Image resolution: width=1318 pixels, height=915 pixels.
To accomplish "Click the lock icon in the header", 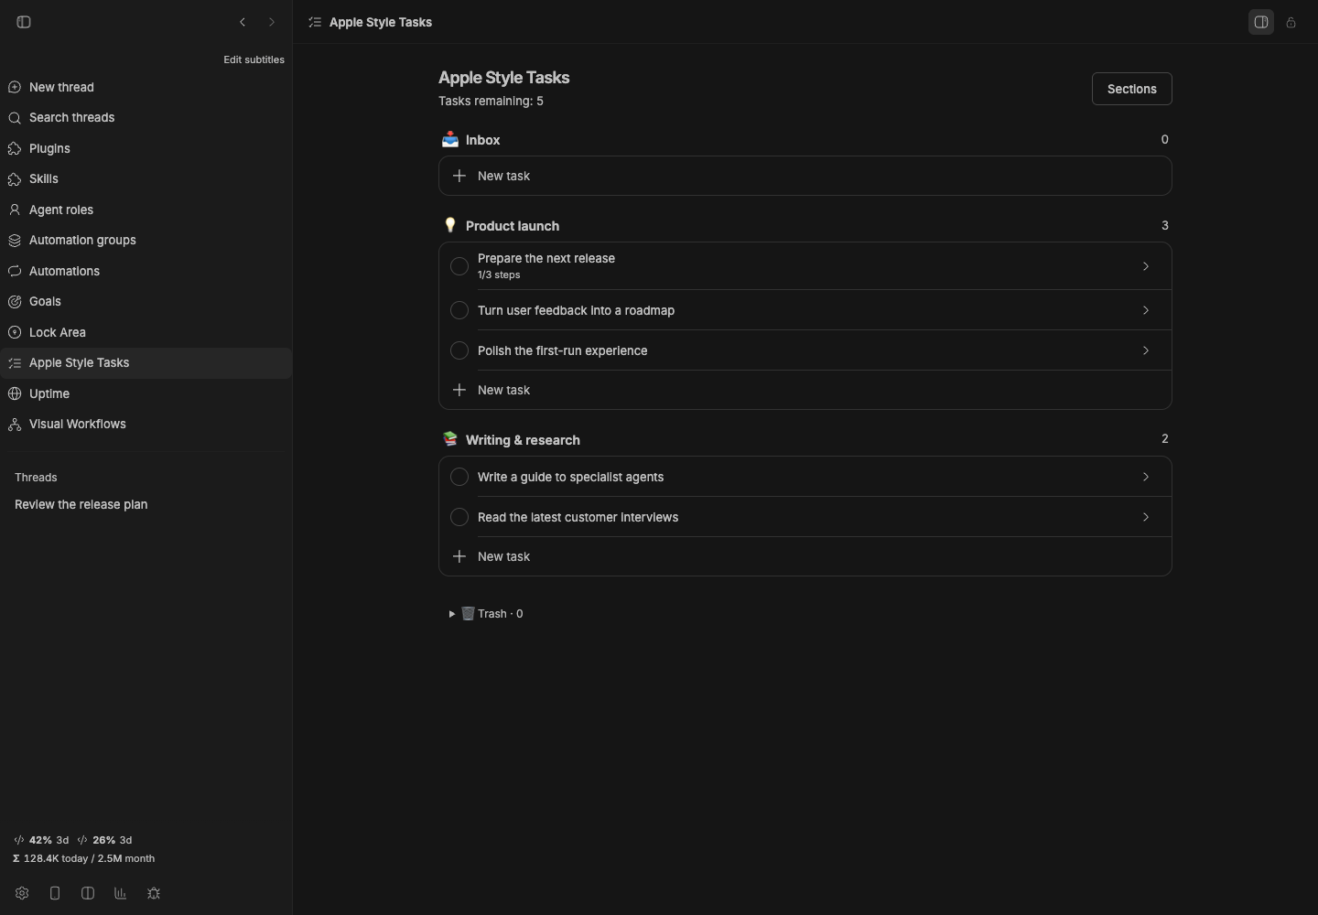I will [x=1291, y=22].
